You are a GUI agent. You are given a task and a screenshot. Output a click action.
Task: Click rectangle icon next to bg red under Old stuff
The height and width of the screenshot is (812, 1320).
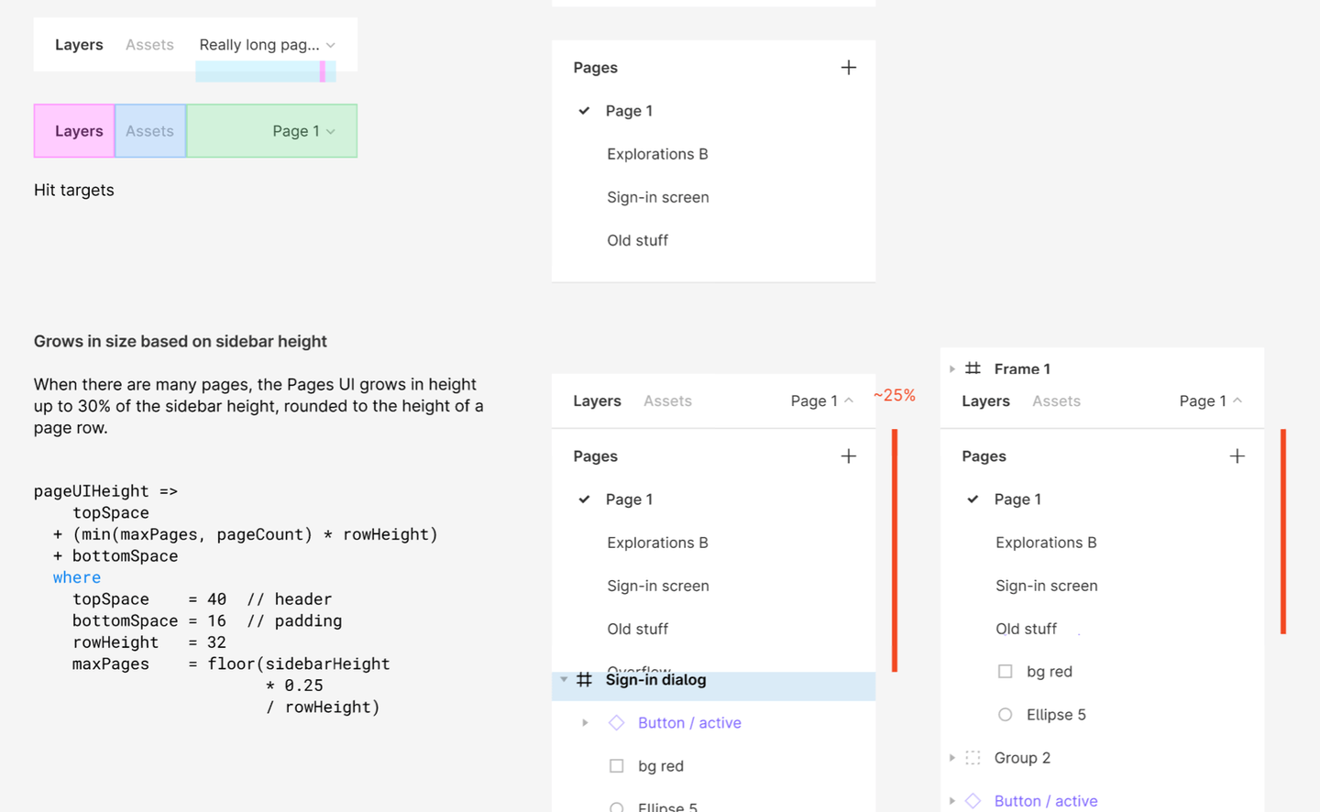click(1005, 672)
